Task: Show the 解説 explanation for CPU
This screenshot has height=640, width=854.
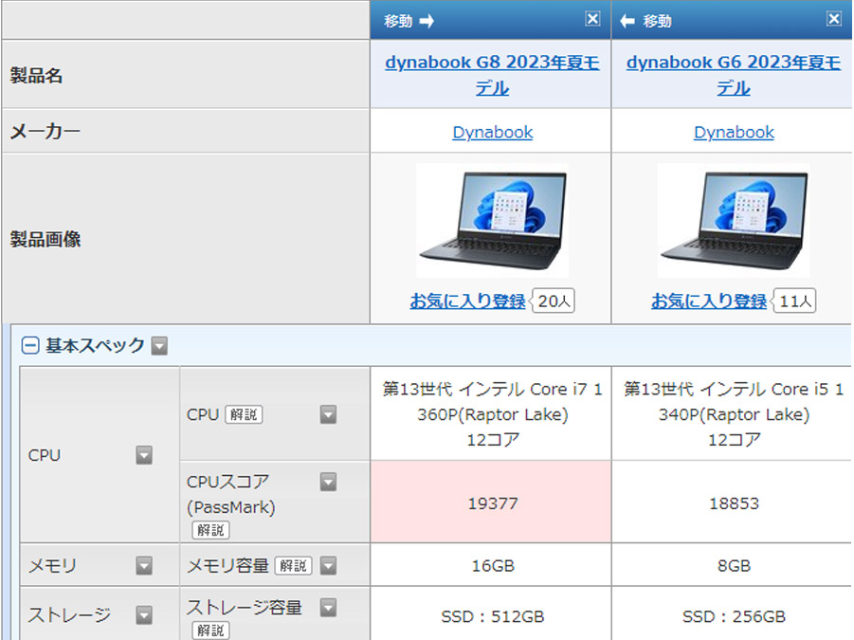Action: pyautogui.click(x=244, y=414)
